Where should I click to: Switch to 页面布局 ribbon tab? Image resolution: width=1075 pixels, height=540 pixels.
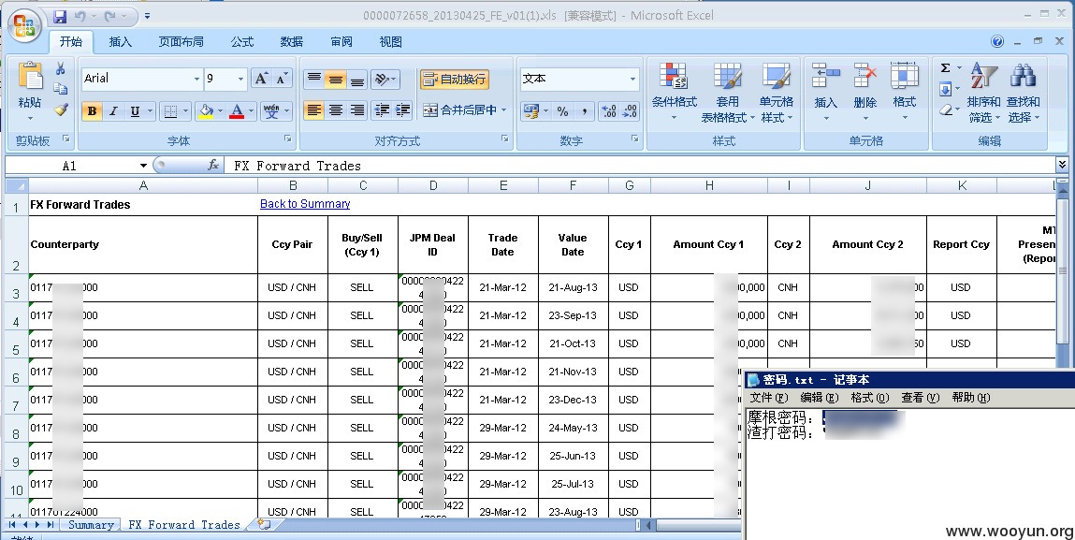point(181,42)
